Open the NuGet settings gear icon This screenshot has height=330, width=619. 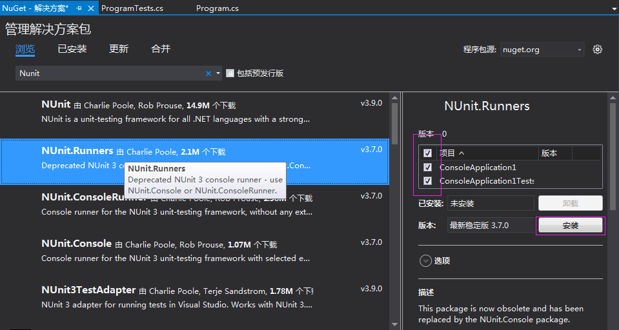tap(597, 49)
